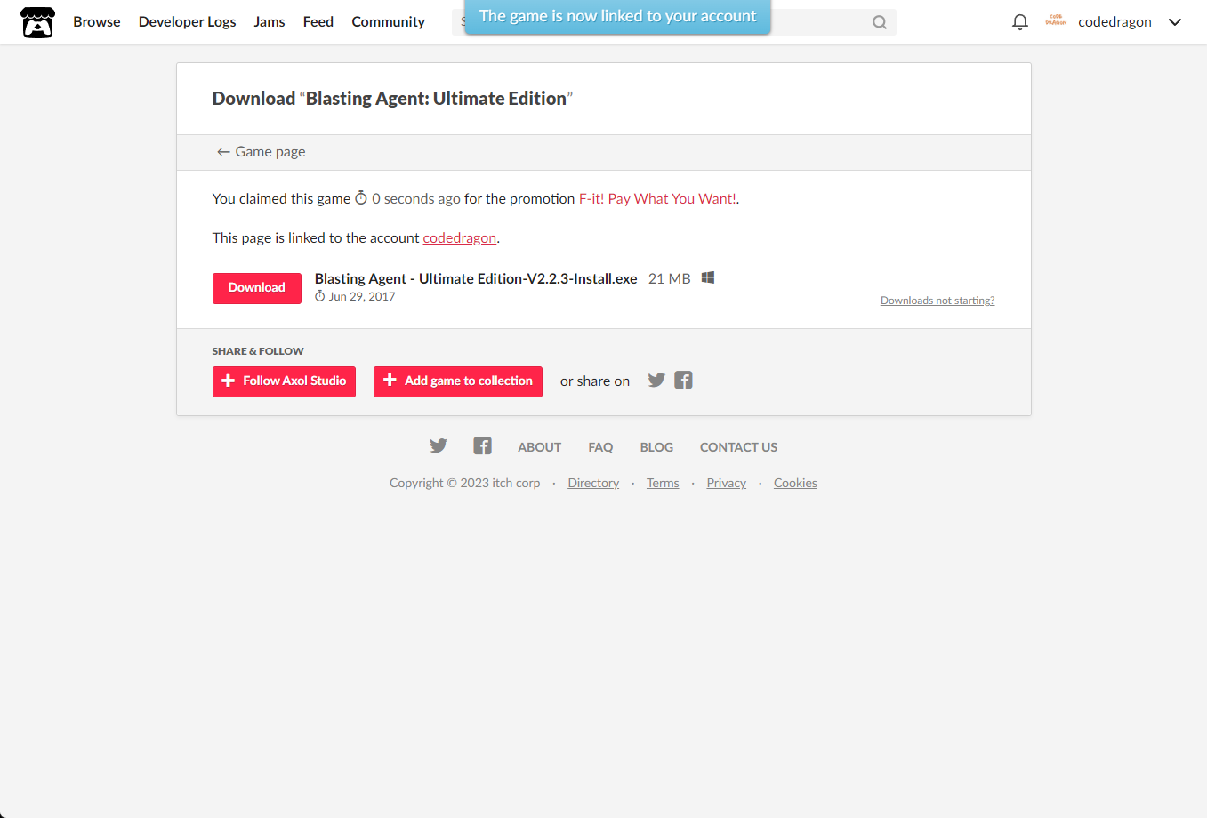Image resolution: width=1207 pixels, height=818 pixels.
Task: Follow Axol Studio
Action: (x=284, y=381)
